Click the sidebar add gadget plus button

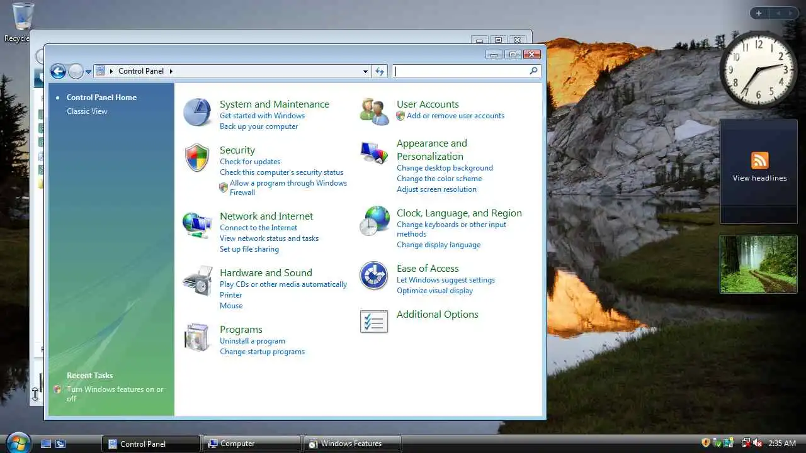point(759,13)
